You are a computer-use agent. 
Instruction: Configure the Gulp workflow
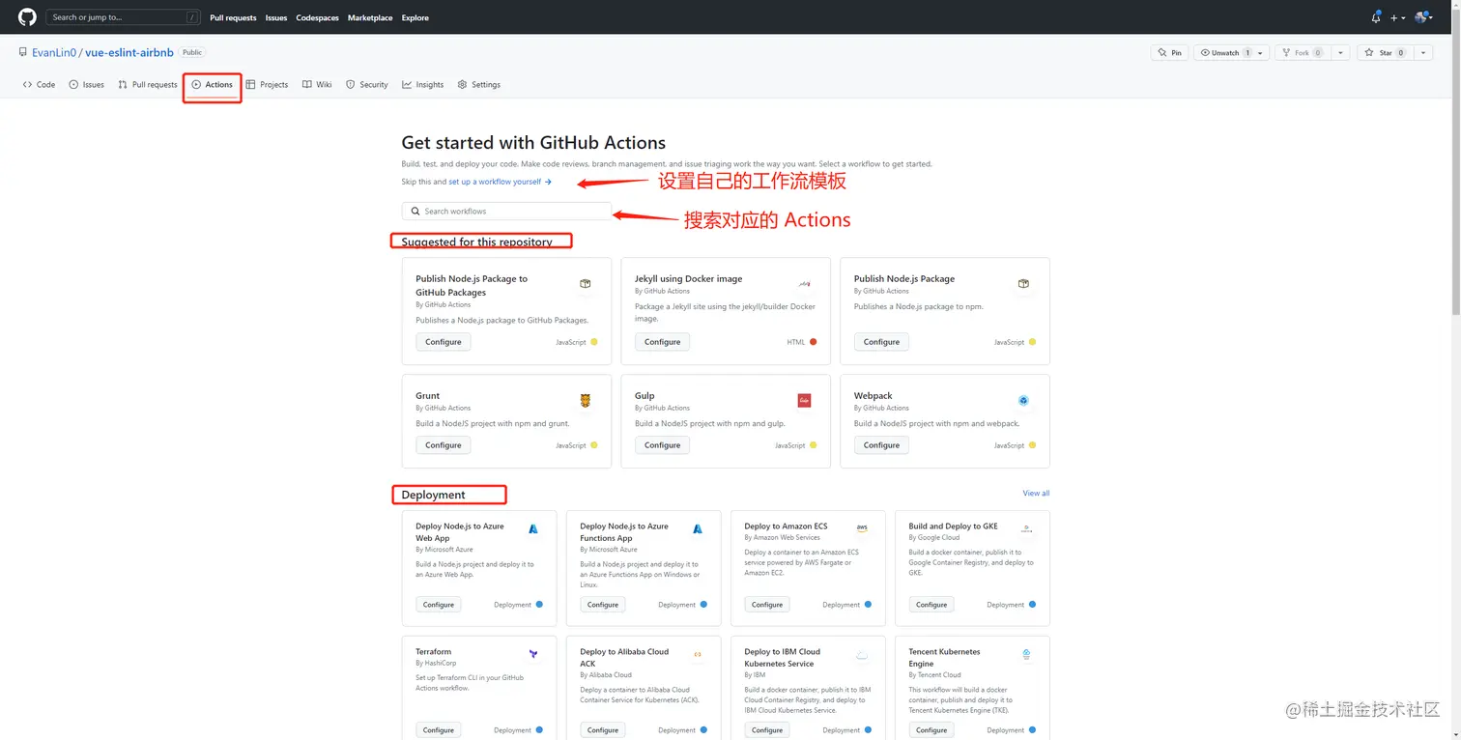663,445
